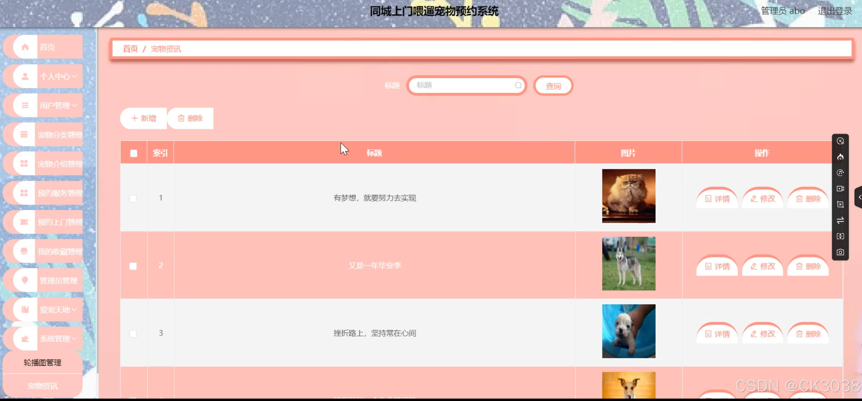Click the bulb icon beside 管理员管理
The image size is (862, 401).
(25, 280)
